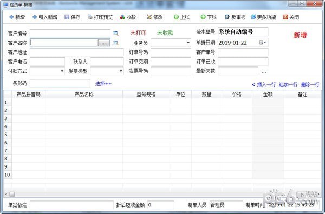Click search icon beside 客户名称 field
Screen dimensions: 325x214
(116, 43)
